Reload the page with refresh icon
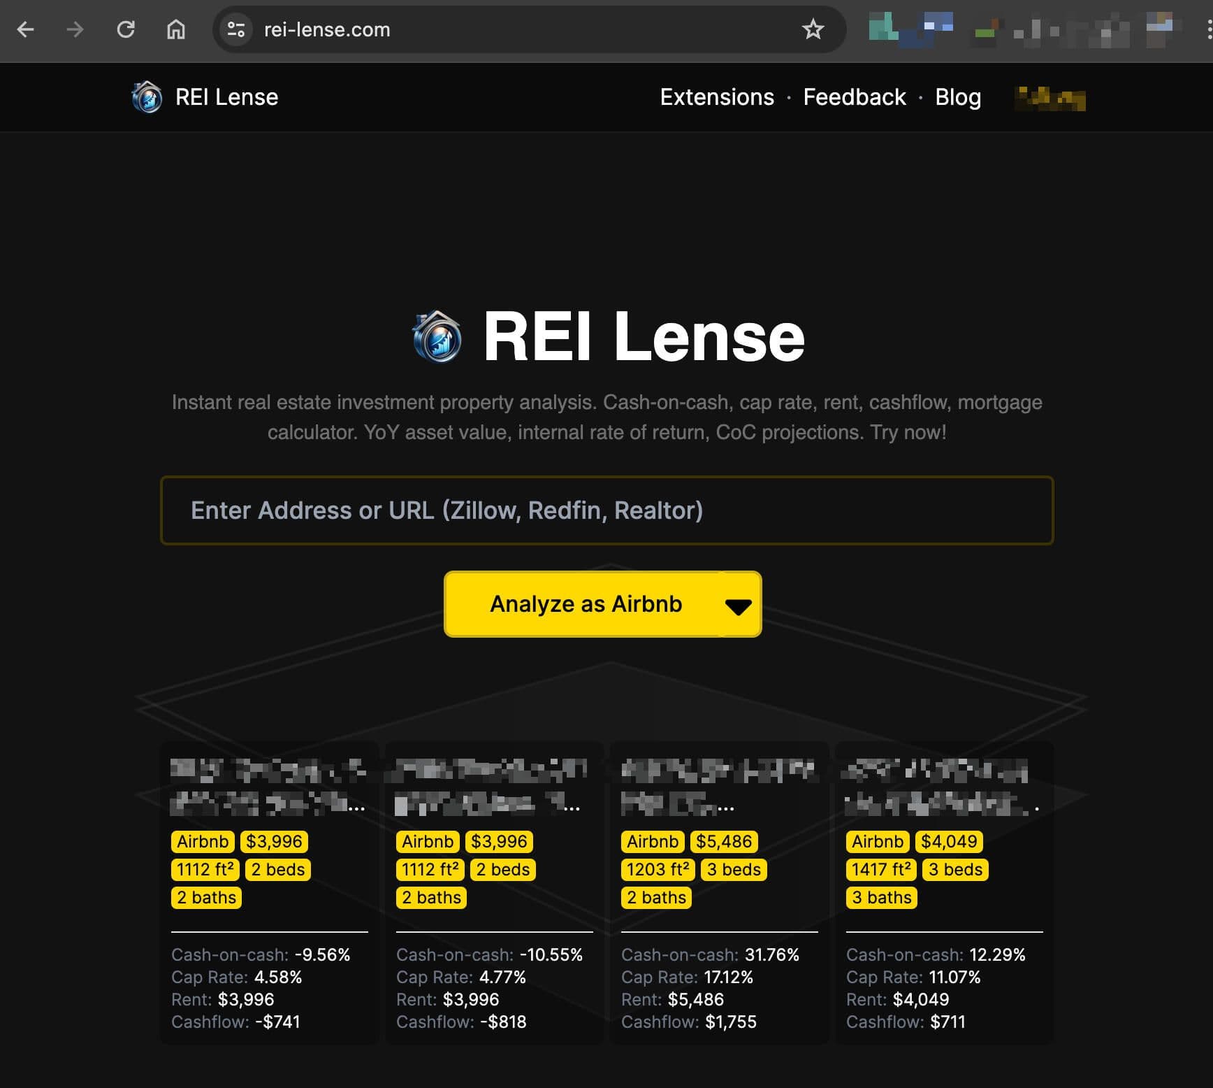Screen dimensions: 1213x1088 (126, 29)
